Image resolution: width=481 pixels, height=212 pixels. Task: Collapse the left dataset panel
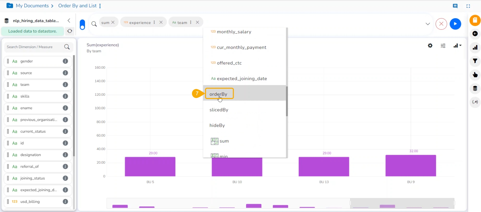coord(69,21)
